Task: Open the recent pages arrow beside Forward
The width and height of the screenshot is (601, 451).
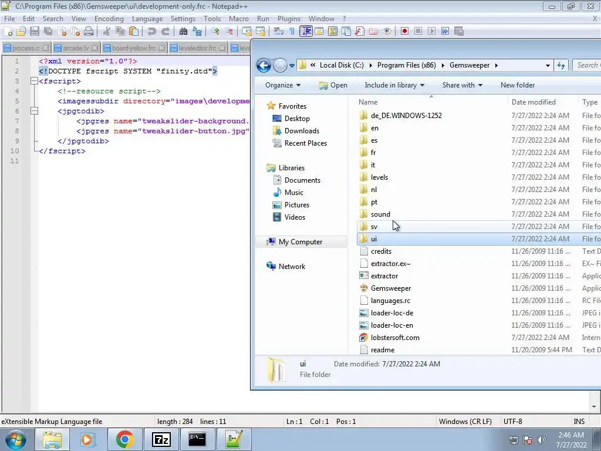Action: click(x=292, y=66)
